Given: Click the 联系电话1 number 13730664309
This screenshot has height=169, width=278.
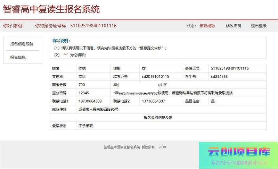Looking at the screenshot, I should [x=90, y=101].
